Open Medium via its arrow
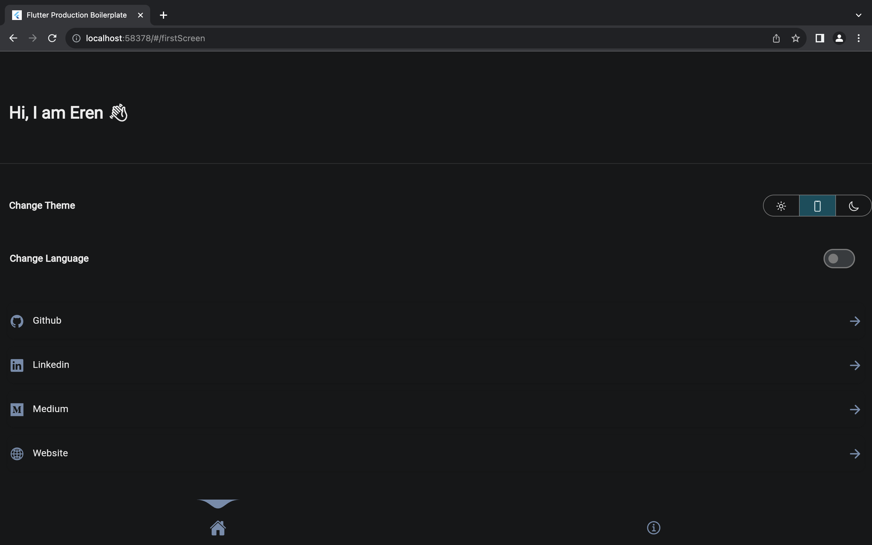872x545 pixels. tap(855, 409)
